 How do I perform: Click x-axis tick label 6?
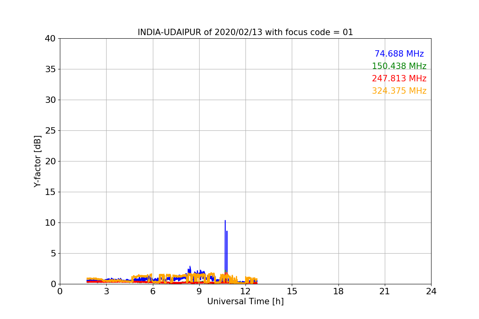coord(153,291)
